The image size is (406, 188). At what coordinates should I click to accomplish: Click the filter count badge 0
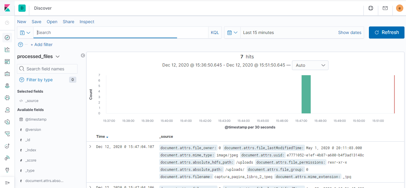click(x=72, y=80)
